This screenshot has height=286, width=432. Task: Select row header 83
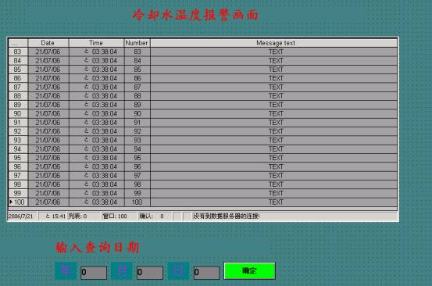pos(18,52)
